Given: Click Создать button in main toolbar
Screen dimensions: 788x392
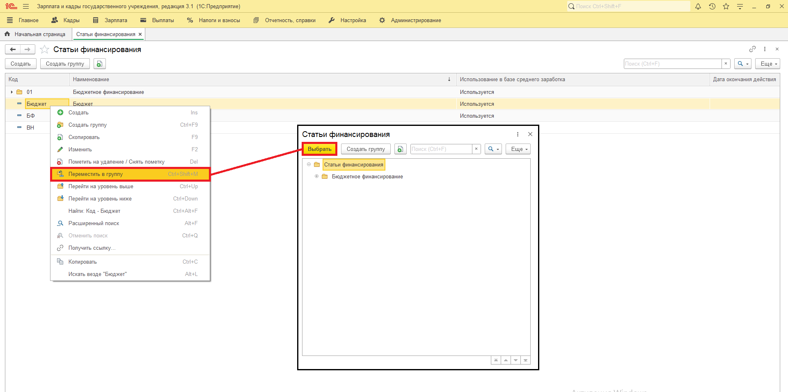Looking at the screenshot, I should point(21,64).
